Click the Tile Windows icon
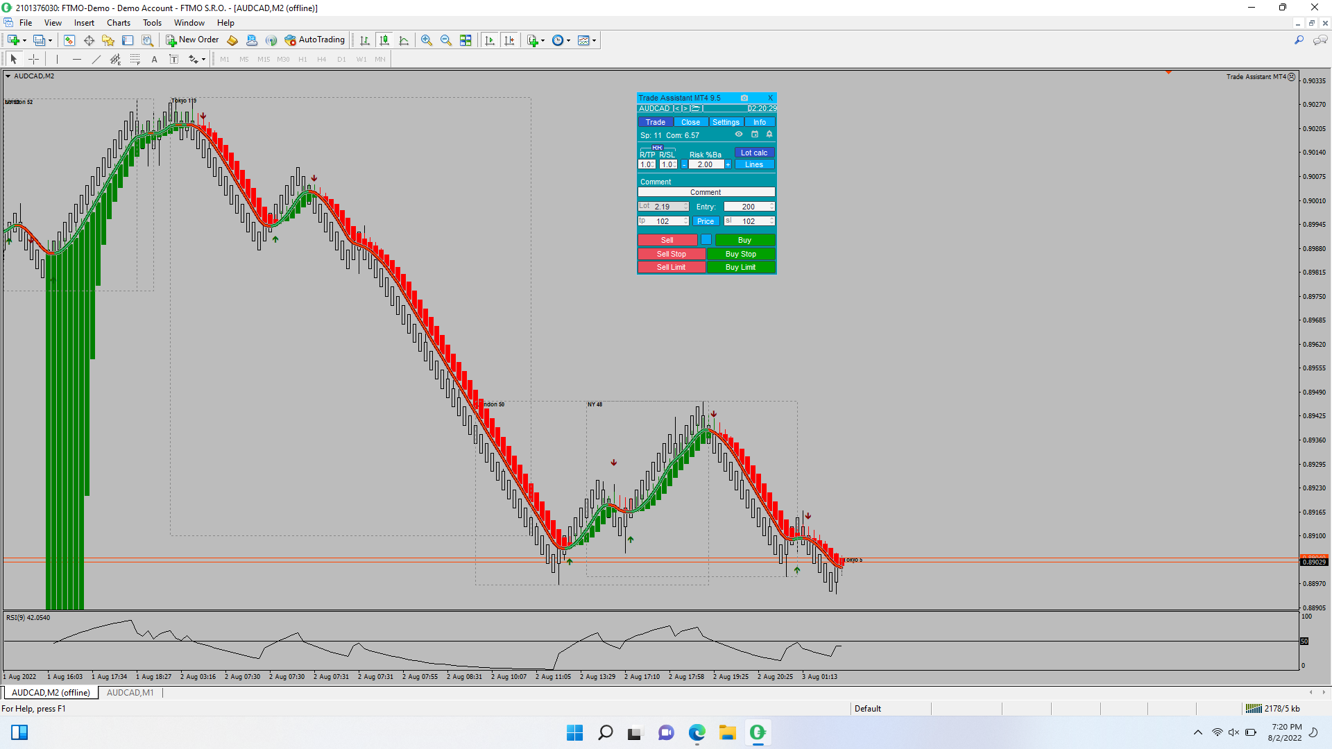The width and height of the screenshot is (1332, 749). click(x=466, y=40)
